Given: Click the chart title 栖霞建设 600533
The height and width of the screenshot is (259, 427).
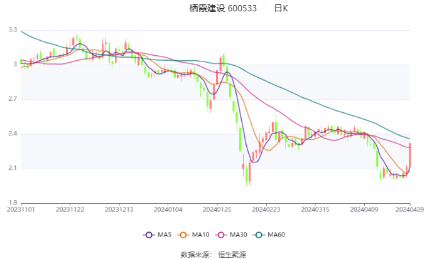Looking at the screenshot, I should click(x=223, y=8).
